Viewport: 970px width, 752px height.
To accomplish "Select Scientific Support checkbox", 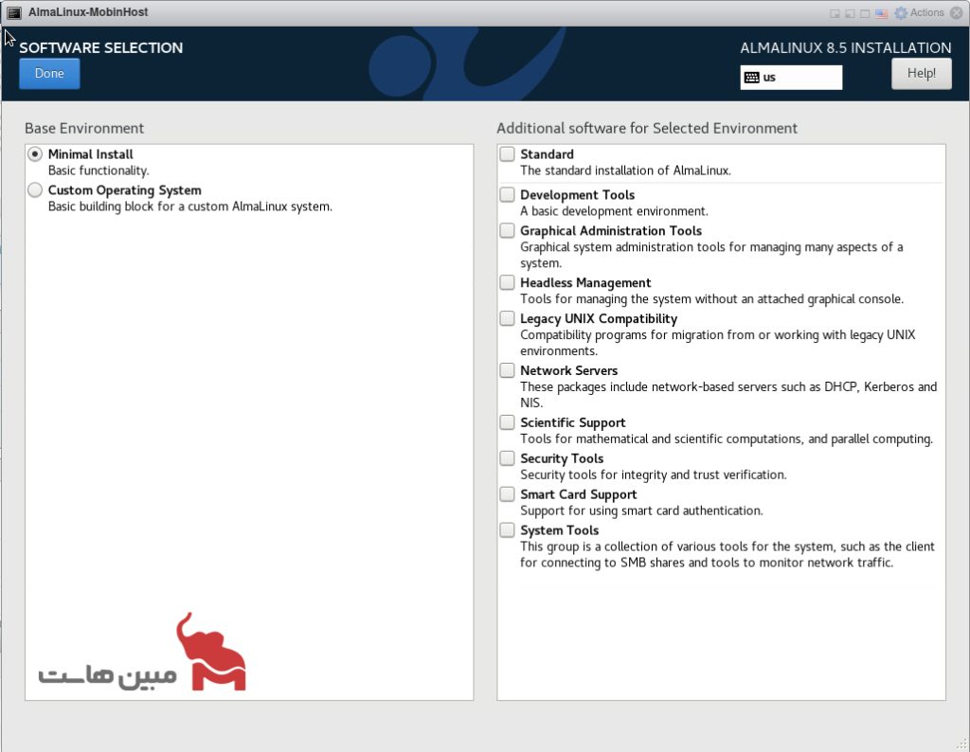I will (x=508, y=421).
